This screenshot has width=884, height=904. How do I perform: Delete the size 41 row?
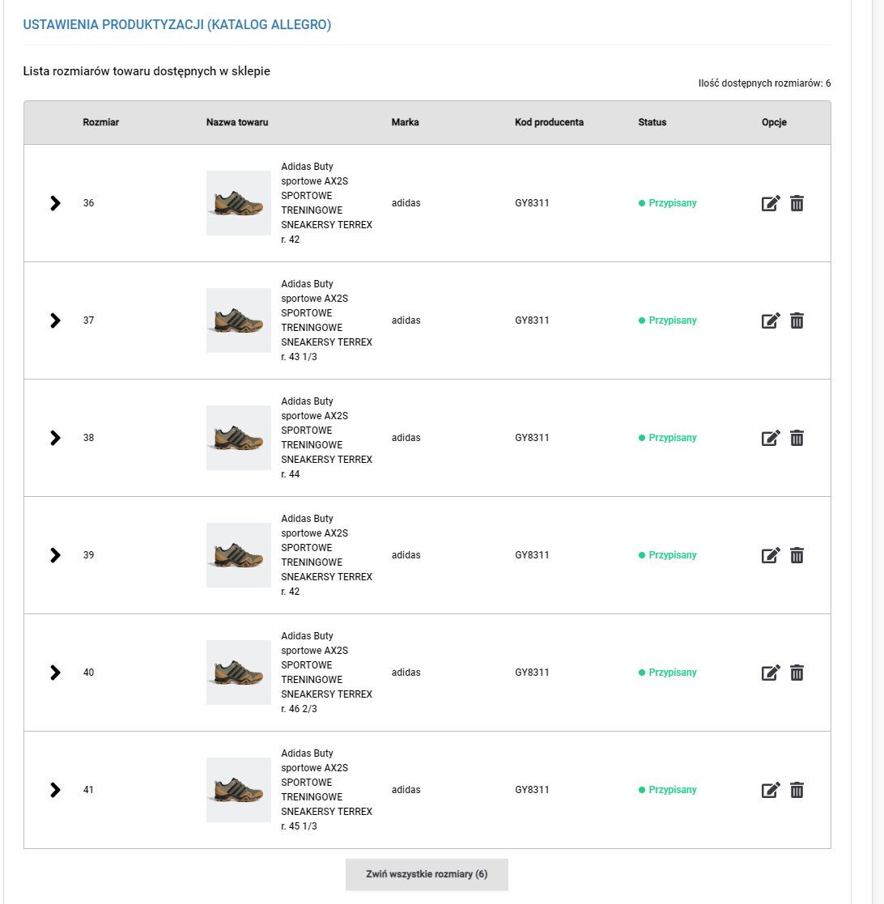point(797,790)
